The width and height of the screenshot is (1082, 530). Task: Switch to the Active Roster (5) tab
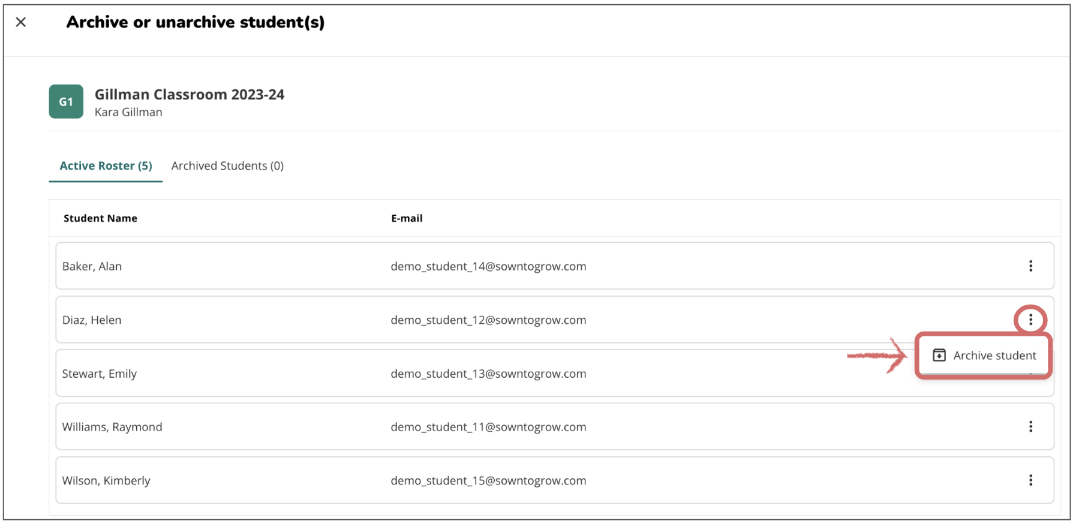click(x=106, y=166)
